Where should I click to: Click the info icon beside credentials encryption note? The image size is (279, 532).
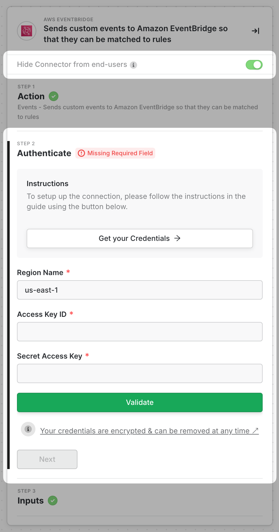click(x=28, y=429)
